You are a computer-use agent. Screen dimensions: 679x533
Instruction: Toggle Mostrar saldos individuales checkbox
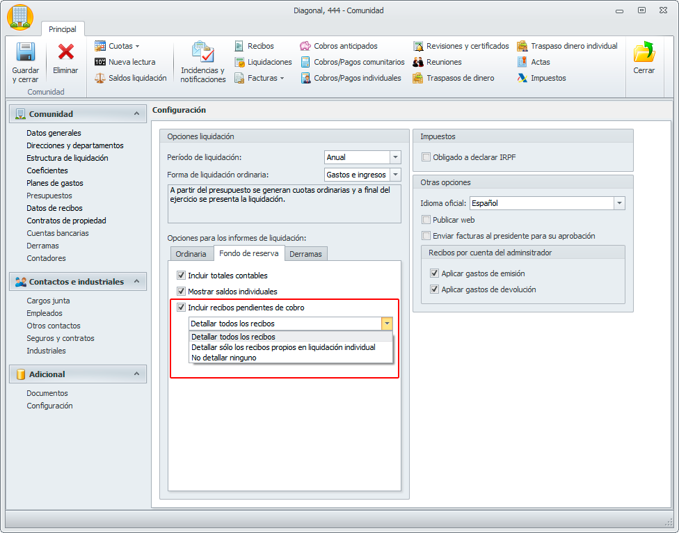[x=181, y=291]
